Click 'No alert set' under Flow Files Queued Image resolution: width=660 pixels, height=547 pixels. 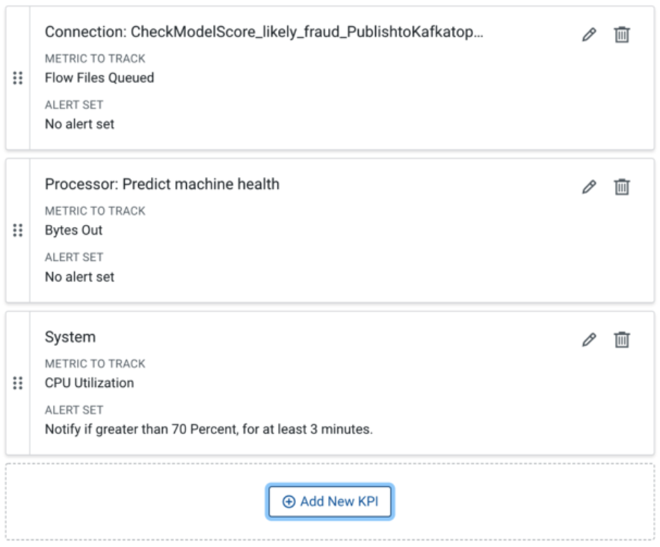tap(80, 124)
